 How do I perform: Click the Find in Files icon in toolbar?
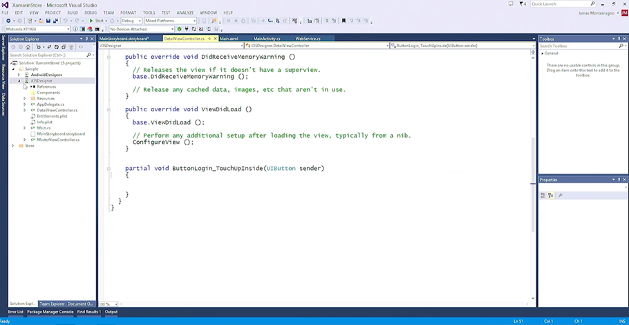214,21
